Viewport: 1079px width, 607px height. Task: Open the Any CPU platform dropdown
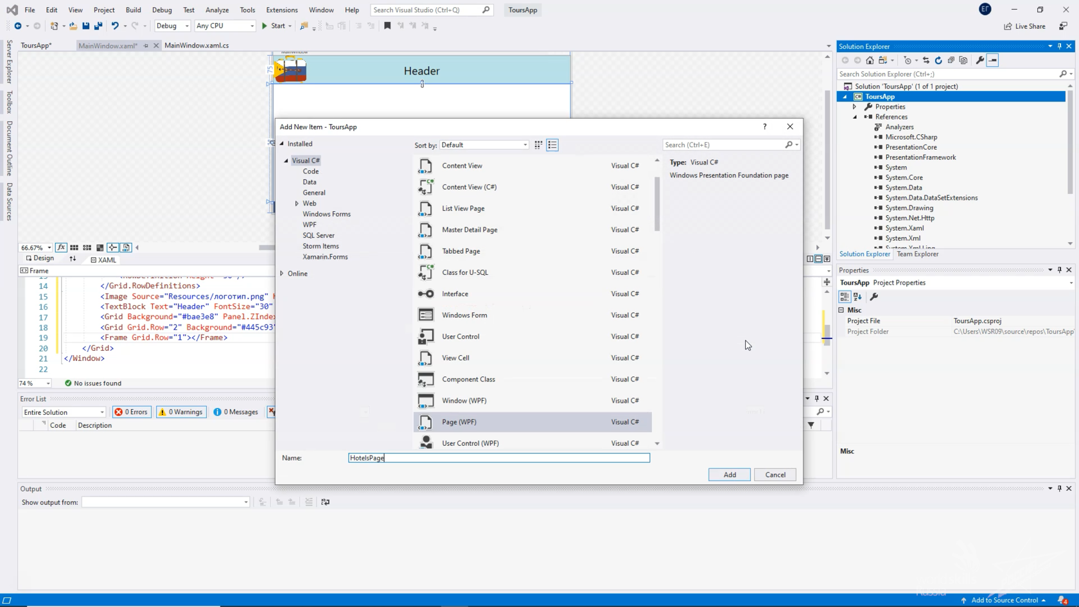225,26
